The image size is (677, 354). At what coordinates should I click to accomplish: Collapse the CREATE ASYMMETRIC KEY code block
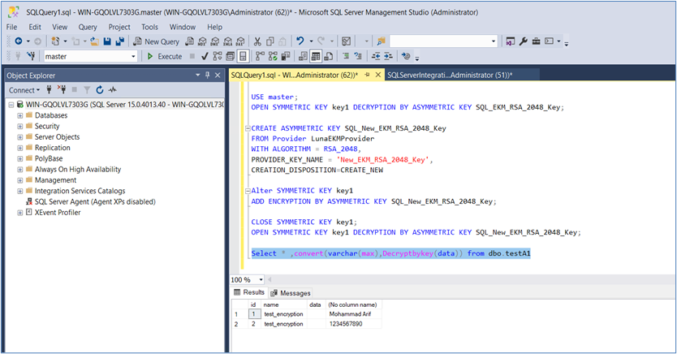pos(248,128)
